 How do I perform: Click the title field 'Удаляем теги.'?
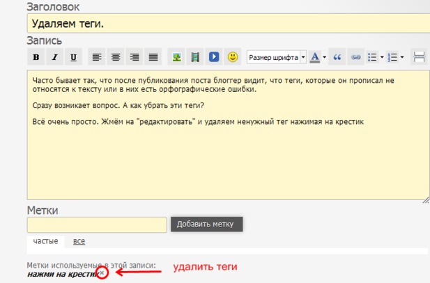229,23
